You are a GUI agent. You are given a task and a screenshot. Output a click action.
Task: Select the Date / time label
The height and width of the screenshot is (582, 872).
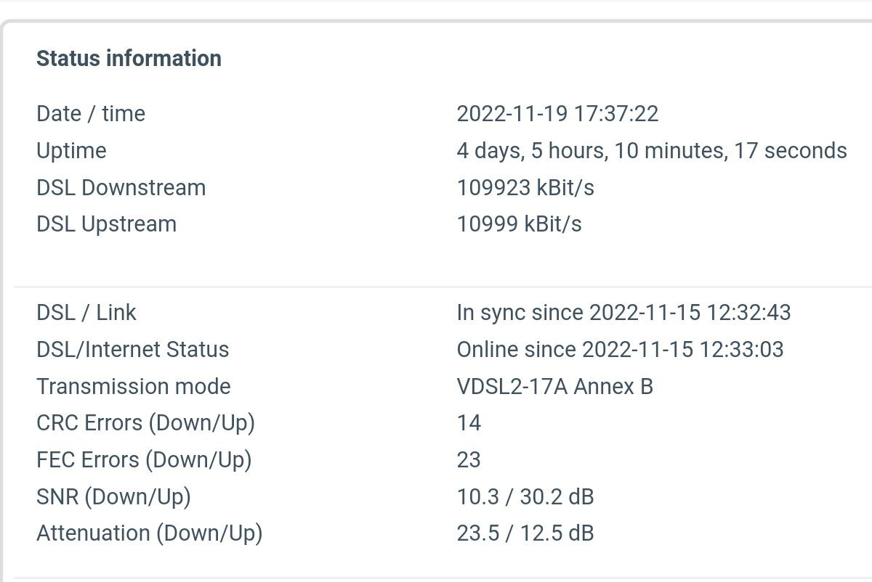coord(91,114)
